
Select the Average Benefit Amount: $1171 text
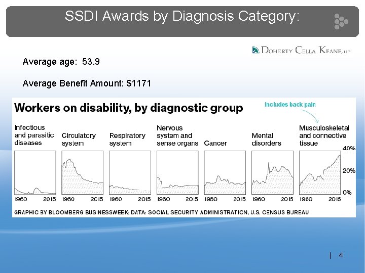[x=87, y=83]
